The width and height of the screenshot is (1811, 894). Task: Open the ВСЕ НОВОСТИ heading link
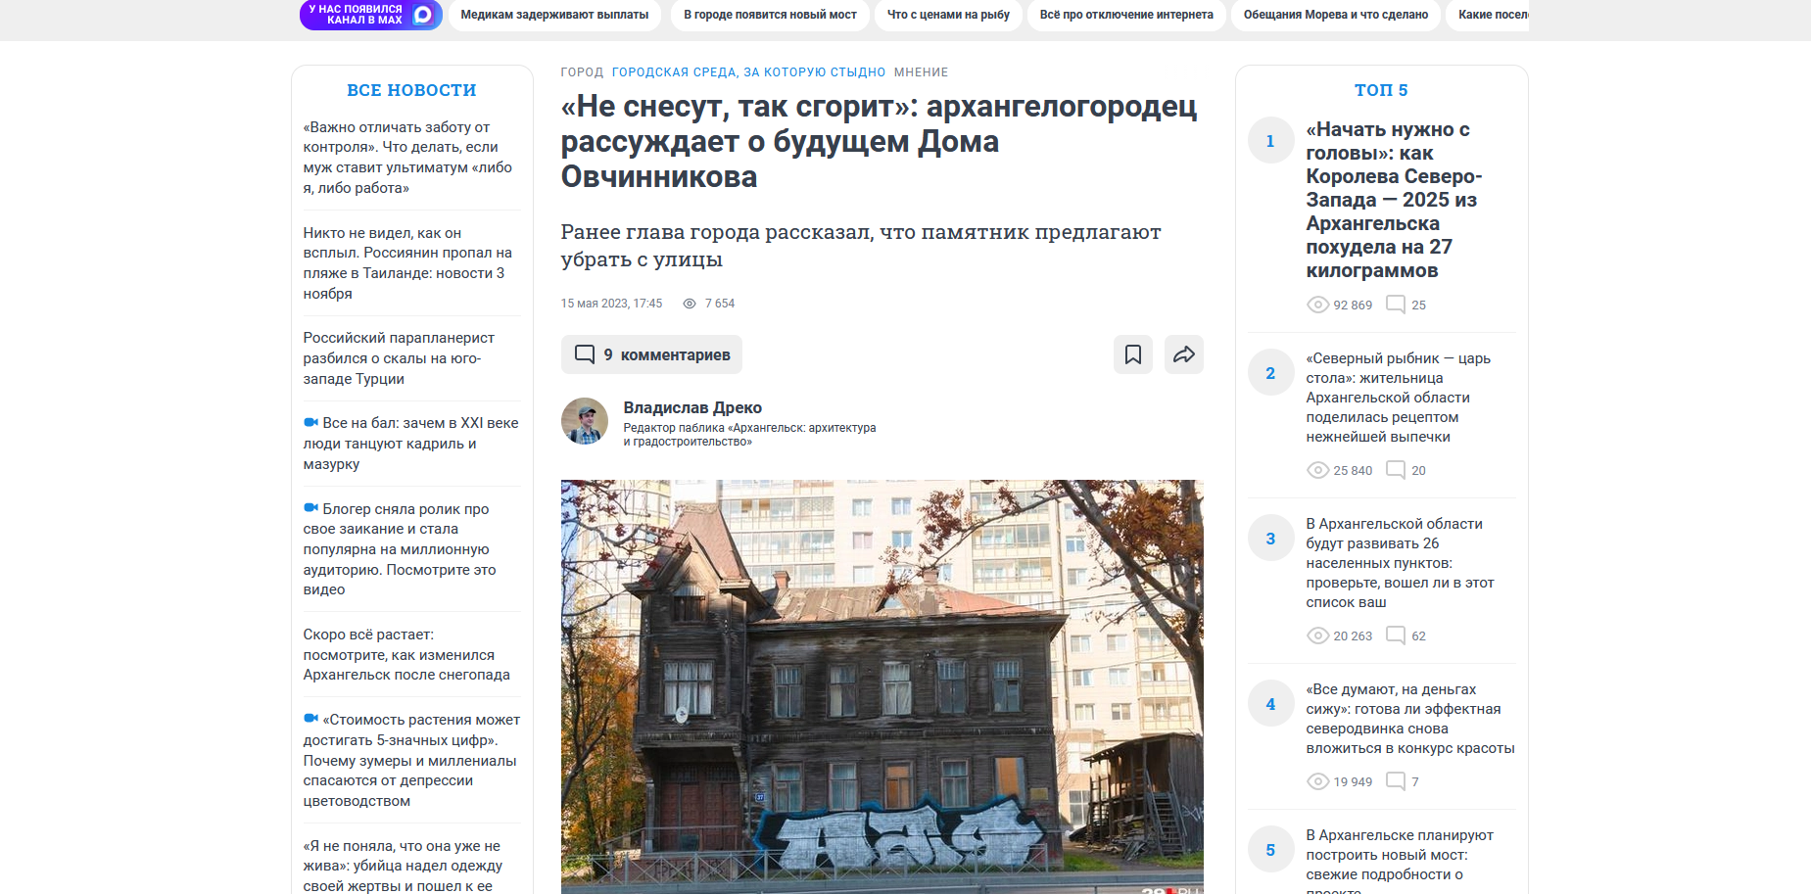point(411,90)
